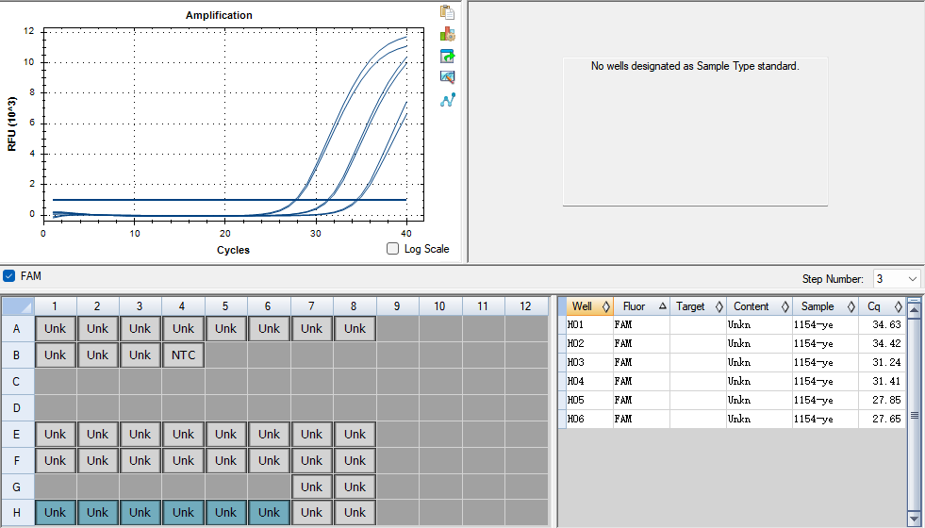Click the results table scrollbar down arrow
Screen dimensions: 925x528
(915, 519)
